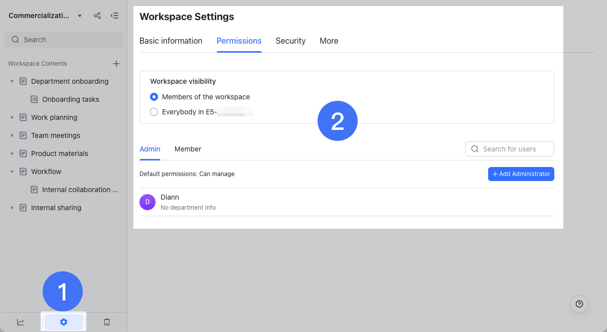Click the Search magnifier icon in sidebar
This screenshot has width=607, height=332.
pos(16,39)
